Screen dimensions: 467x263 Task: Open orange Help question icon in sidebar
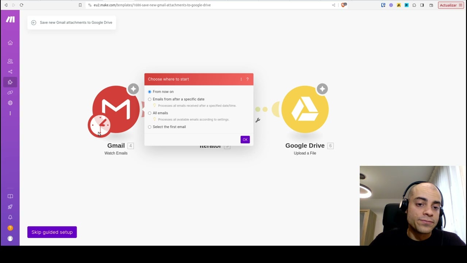click(x=10, y=228)
